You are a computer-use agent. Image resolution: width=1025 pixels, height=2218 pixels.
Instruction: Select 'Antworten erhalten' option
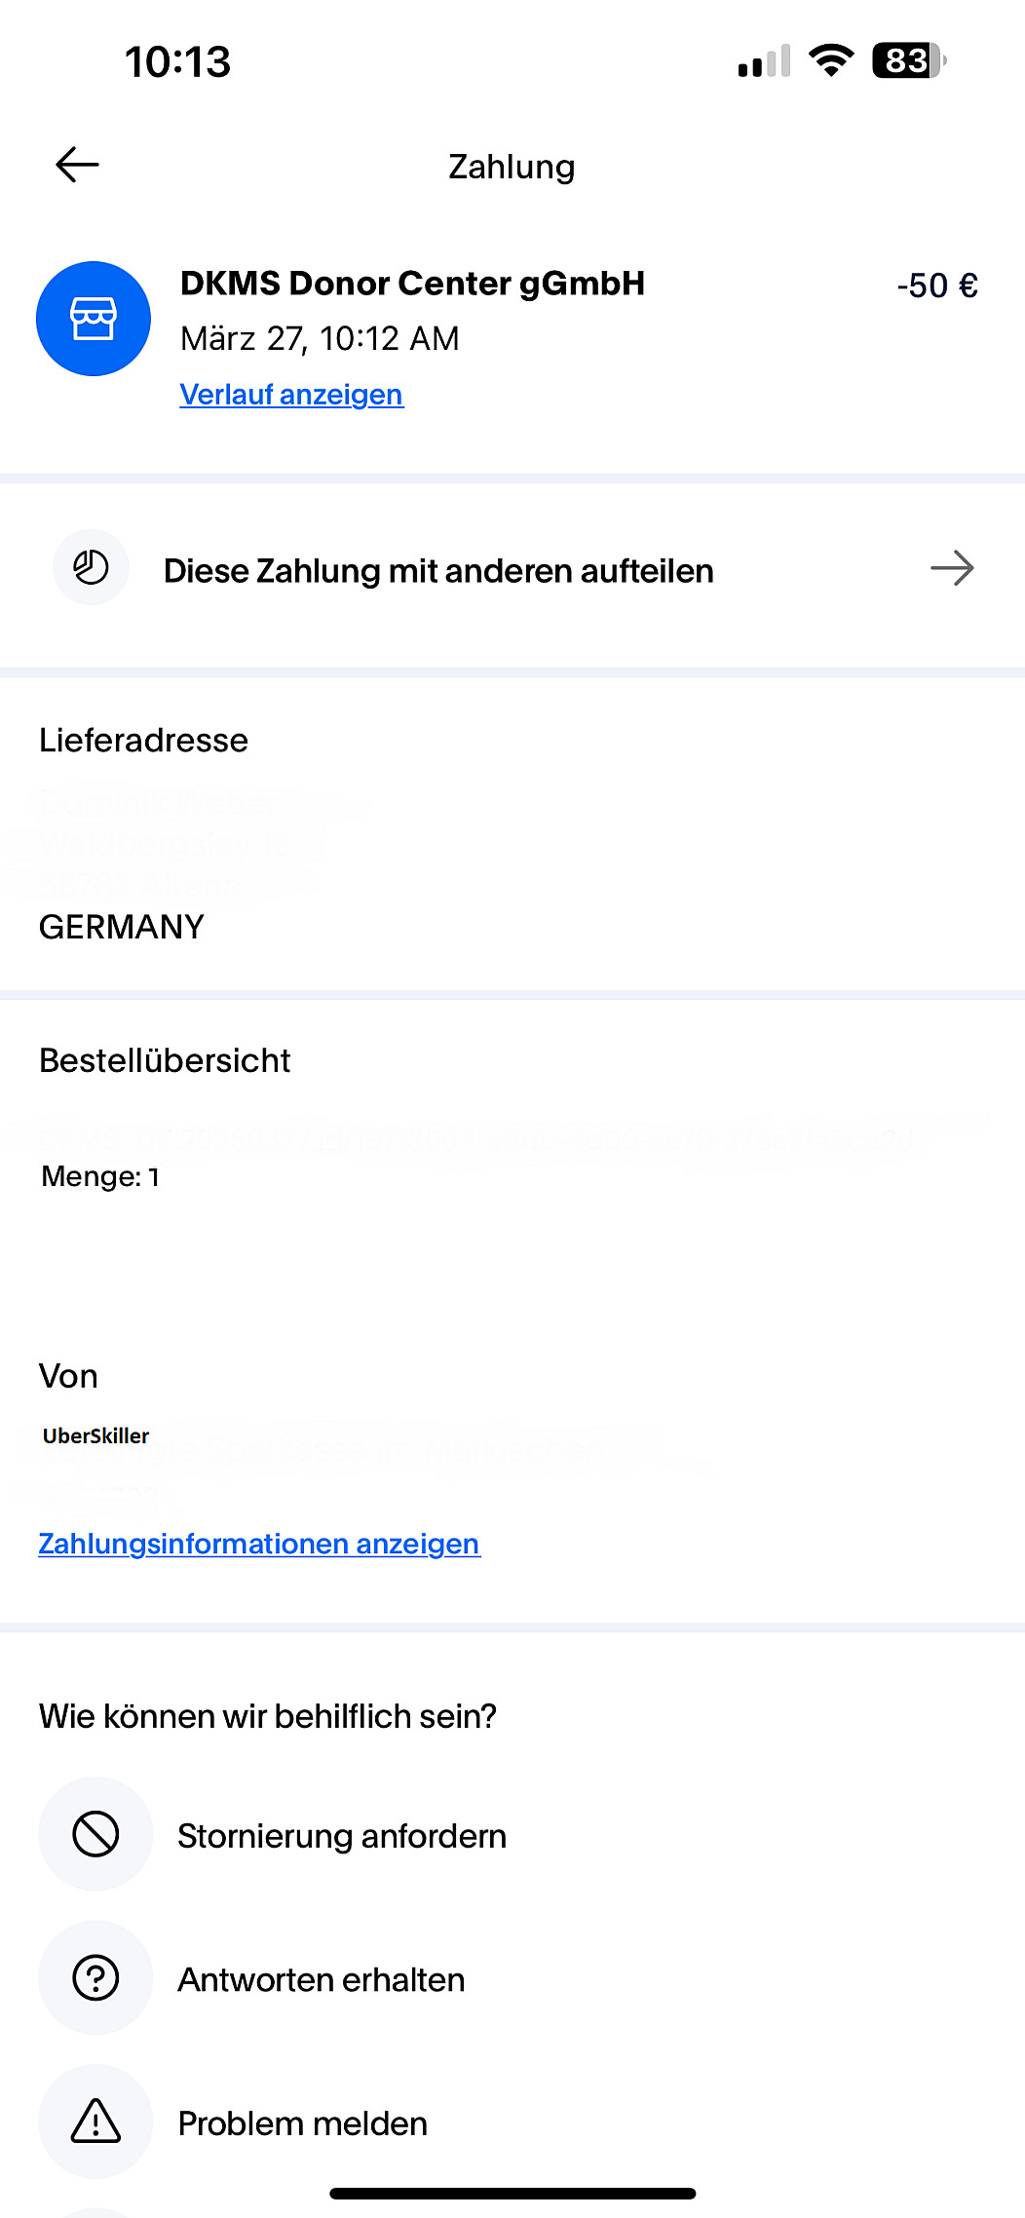pos(322,1980)
